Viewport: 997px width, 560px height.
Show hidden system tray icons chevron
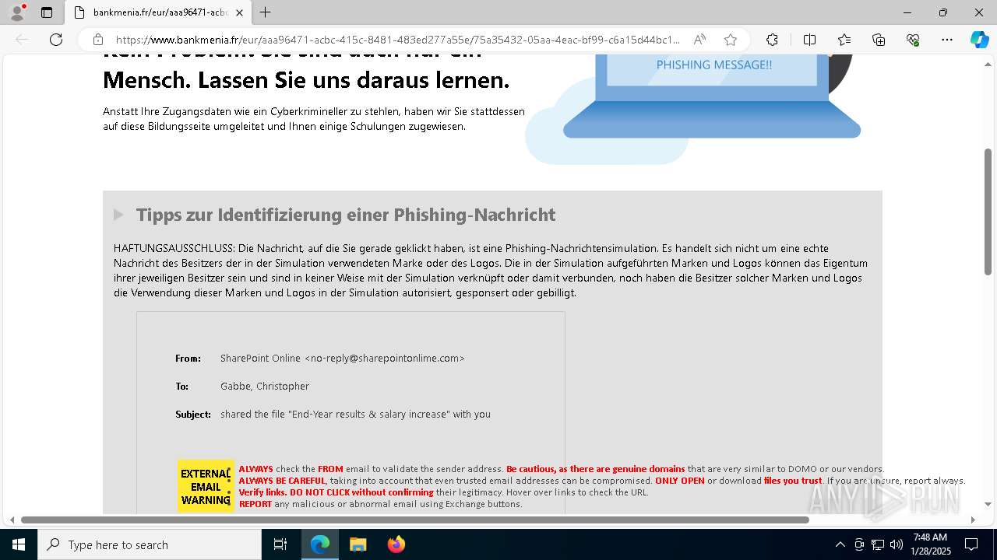[840, 544]
